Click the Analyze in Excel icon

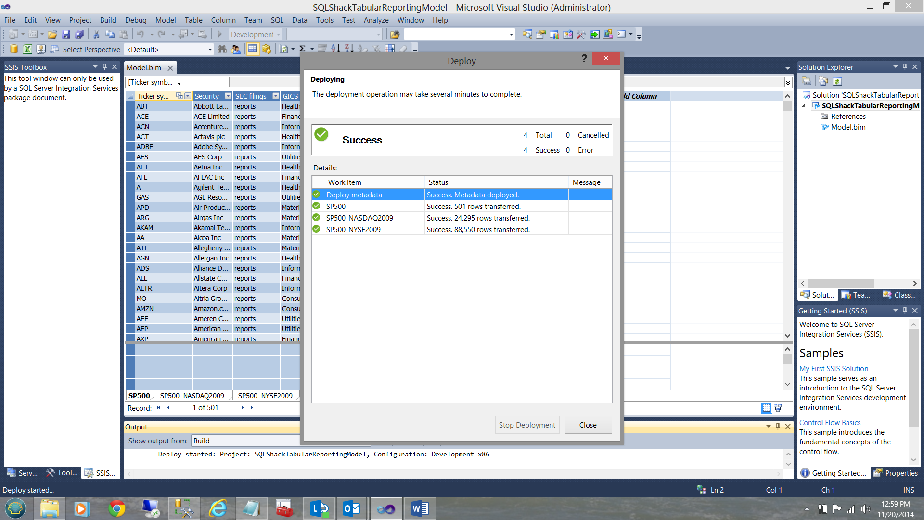click(x=27, y=49)
